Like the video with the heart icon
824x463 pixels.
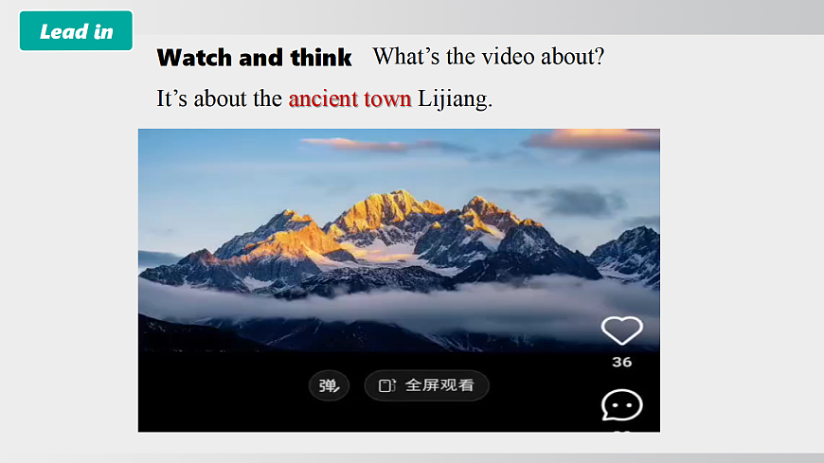tap(621, 330)
